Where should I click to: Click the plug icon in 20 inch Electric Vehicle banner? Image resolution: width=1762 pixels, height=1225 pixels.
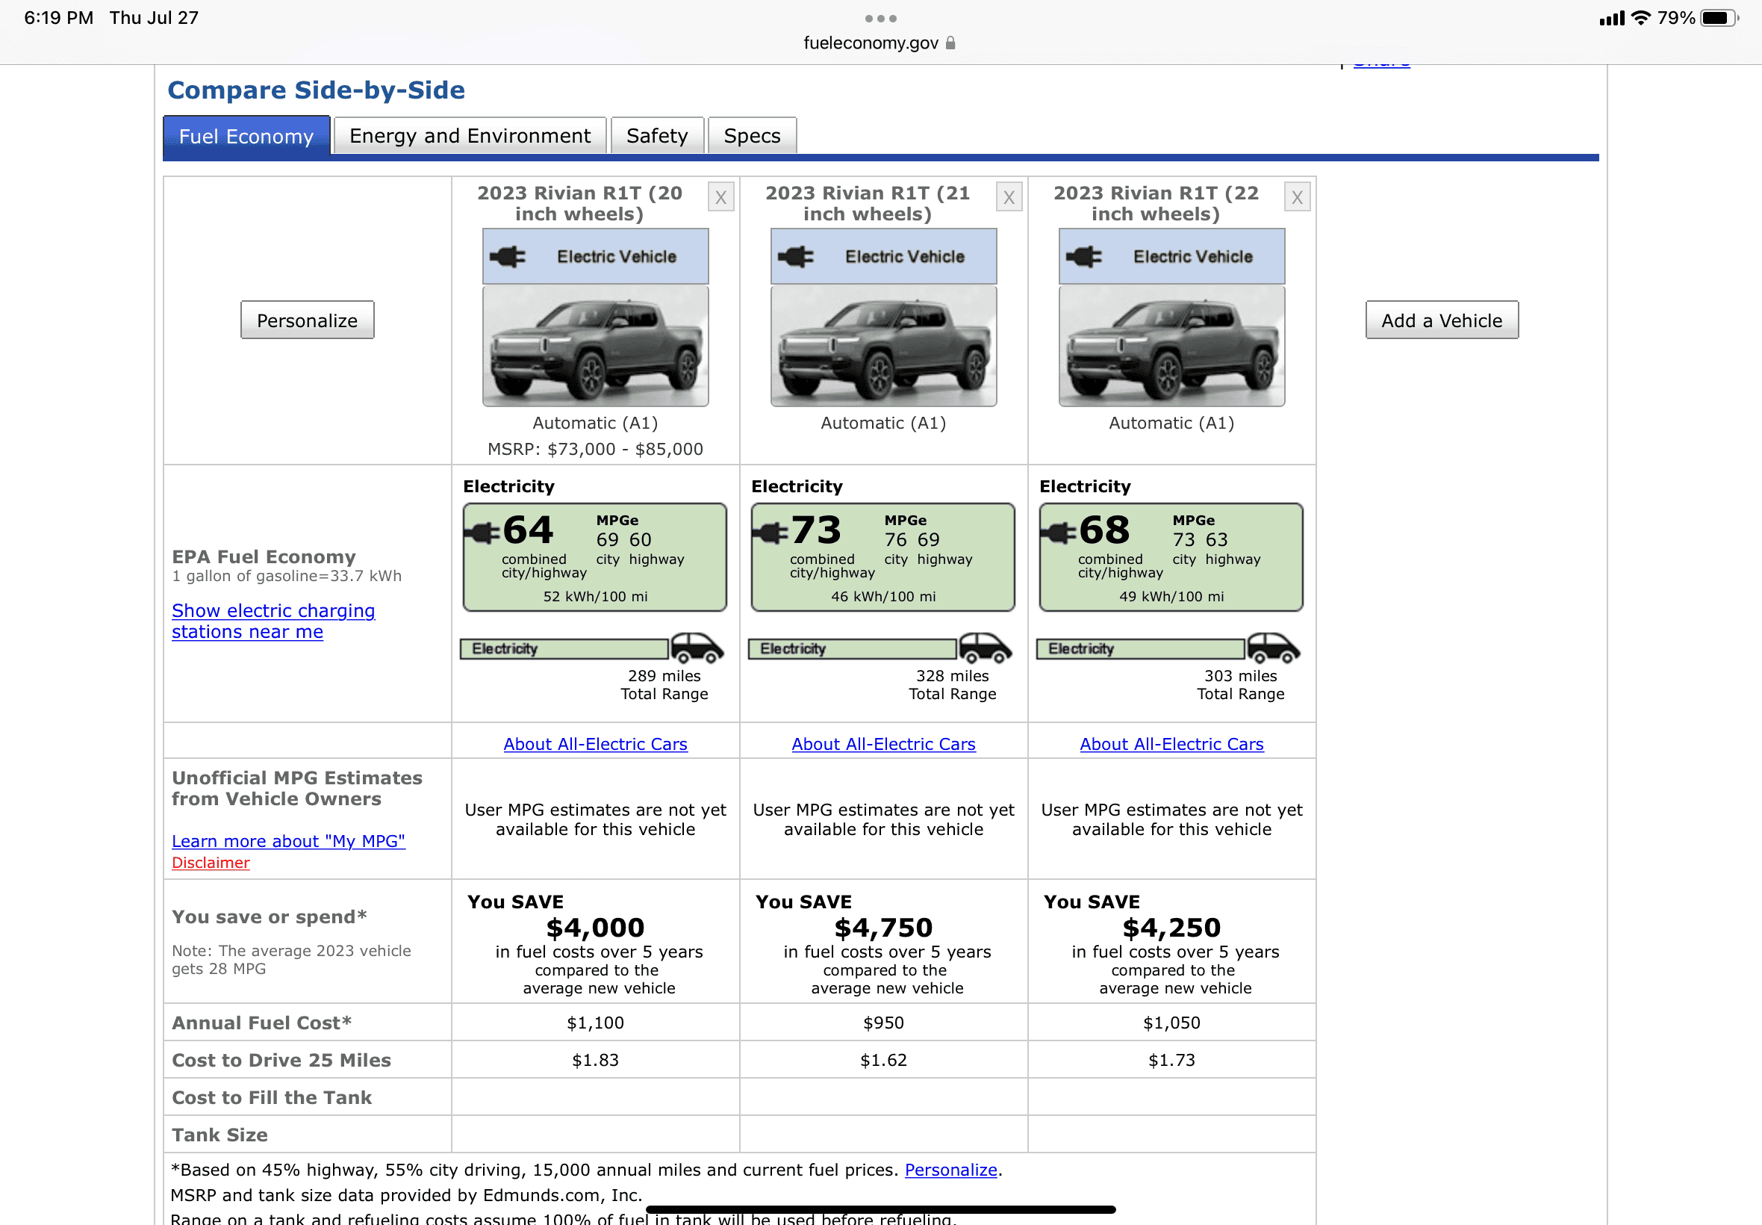point(508,256)
